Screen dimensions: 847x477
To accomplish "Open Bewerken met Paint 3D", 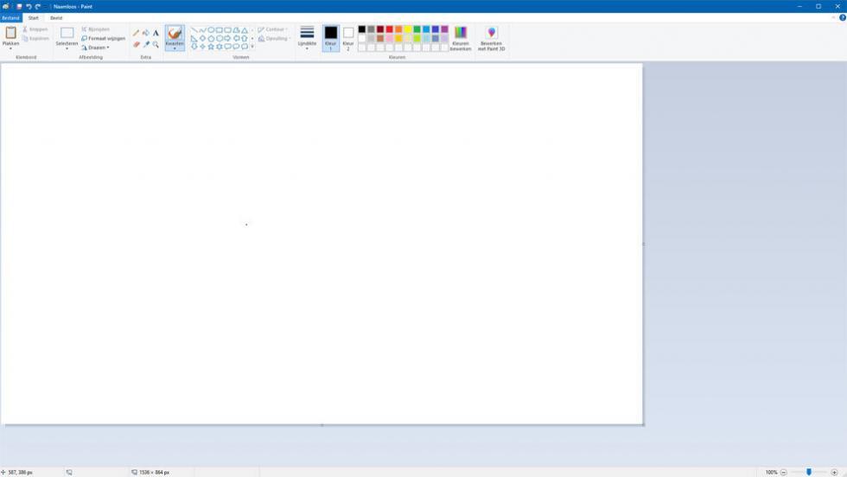I will pyautogui.click(x=491, y=38).
